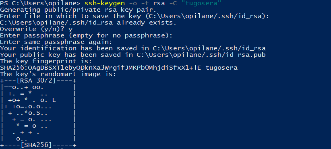Click the tugosera label after the fingerprint
The width and height of the screenshot is (331, 149).
(221, 68)
